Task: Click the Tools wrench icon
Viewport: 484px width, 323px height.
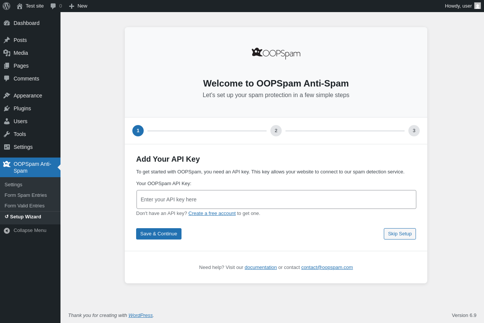Action: 7,134
